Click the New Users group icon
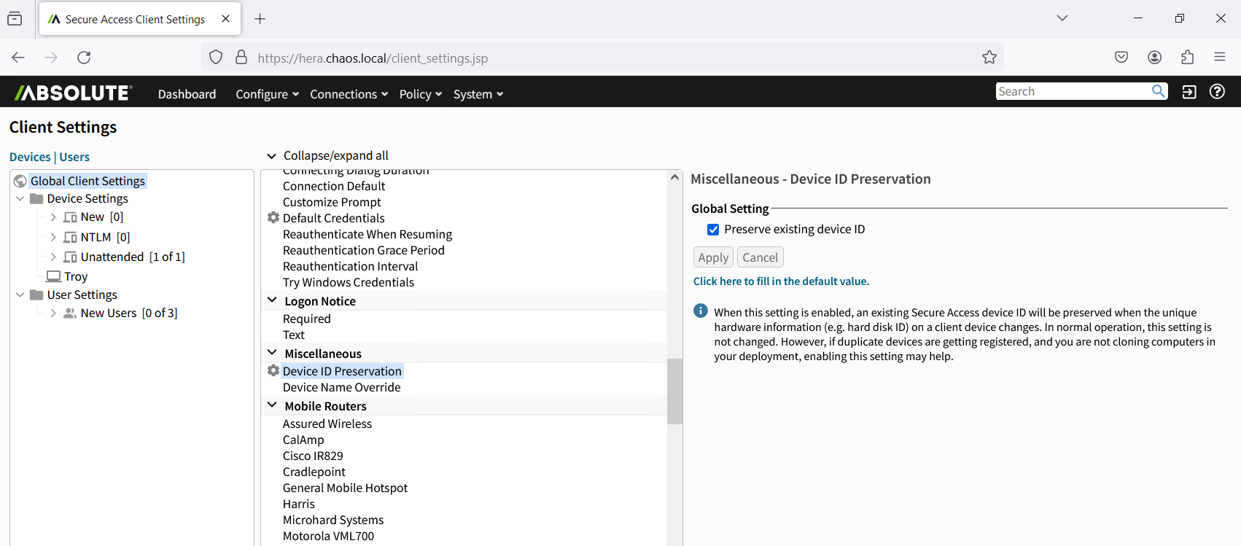 (70, 313)
